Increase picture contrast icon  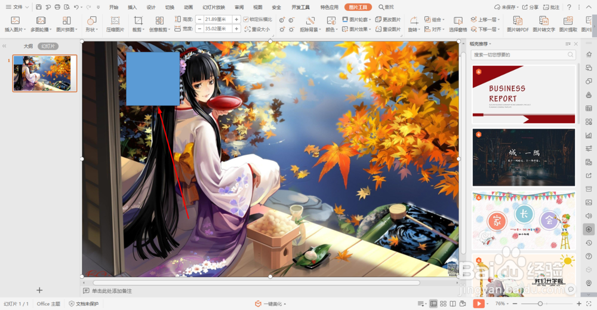click(282, 20)
